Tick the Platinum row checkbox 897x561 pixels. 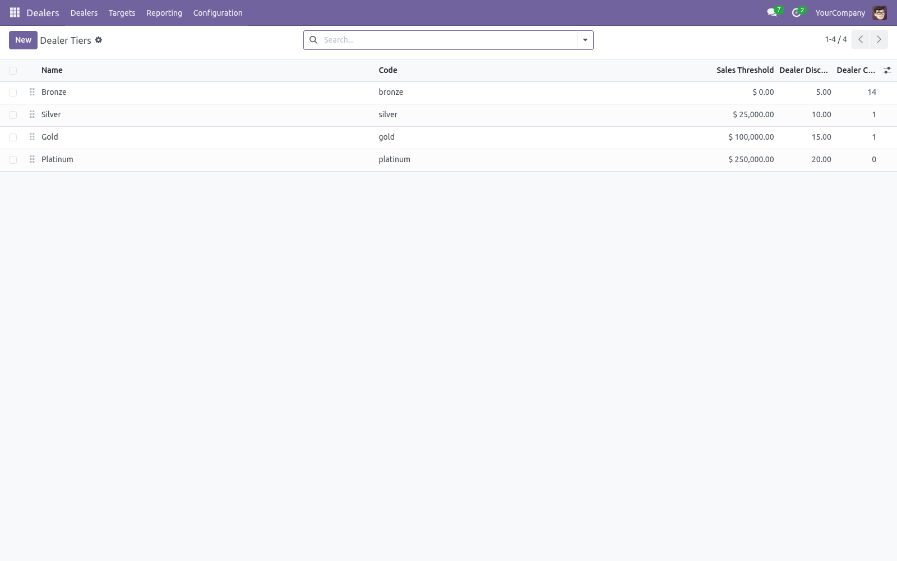pos(13,160)
